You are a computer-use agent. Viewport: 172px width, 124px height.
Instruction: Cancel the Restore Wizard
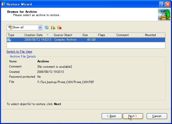(x=157, y=116)
